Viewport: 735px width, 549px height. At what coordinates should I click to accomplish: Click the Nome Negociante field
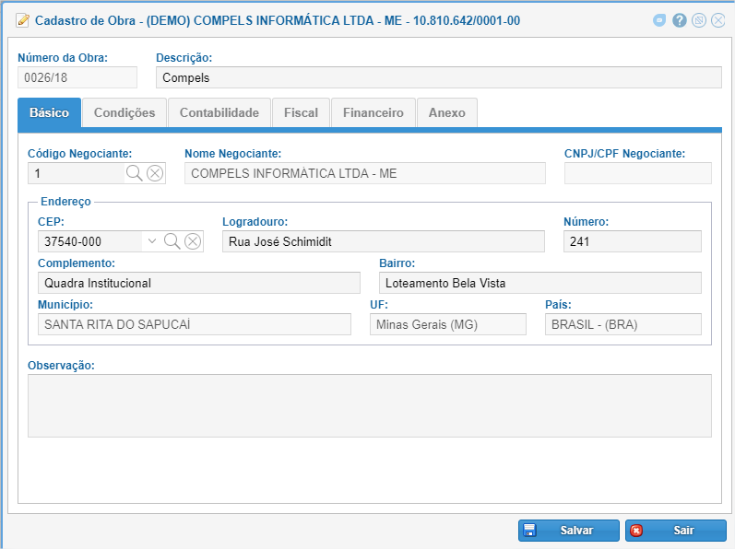[365, 173]
